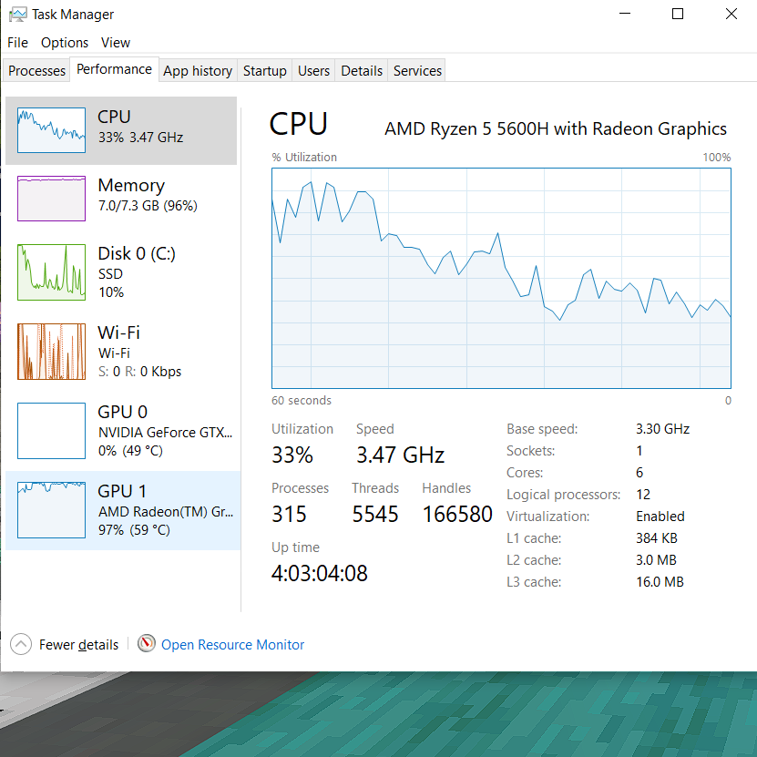Click the CPU utilization graph area
Screen dimensions: 757x757
[501, 278]
